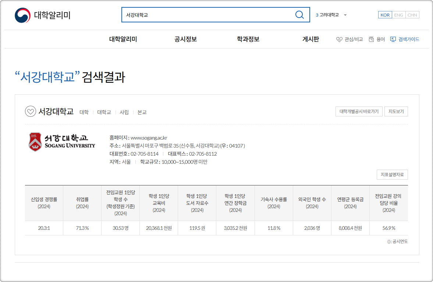Click the 30.53명 value cell
This screenshot has width=433, height=282.
click(121, 228)
